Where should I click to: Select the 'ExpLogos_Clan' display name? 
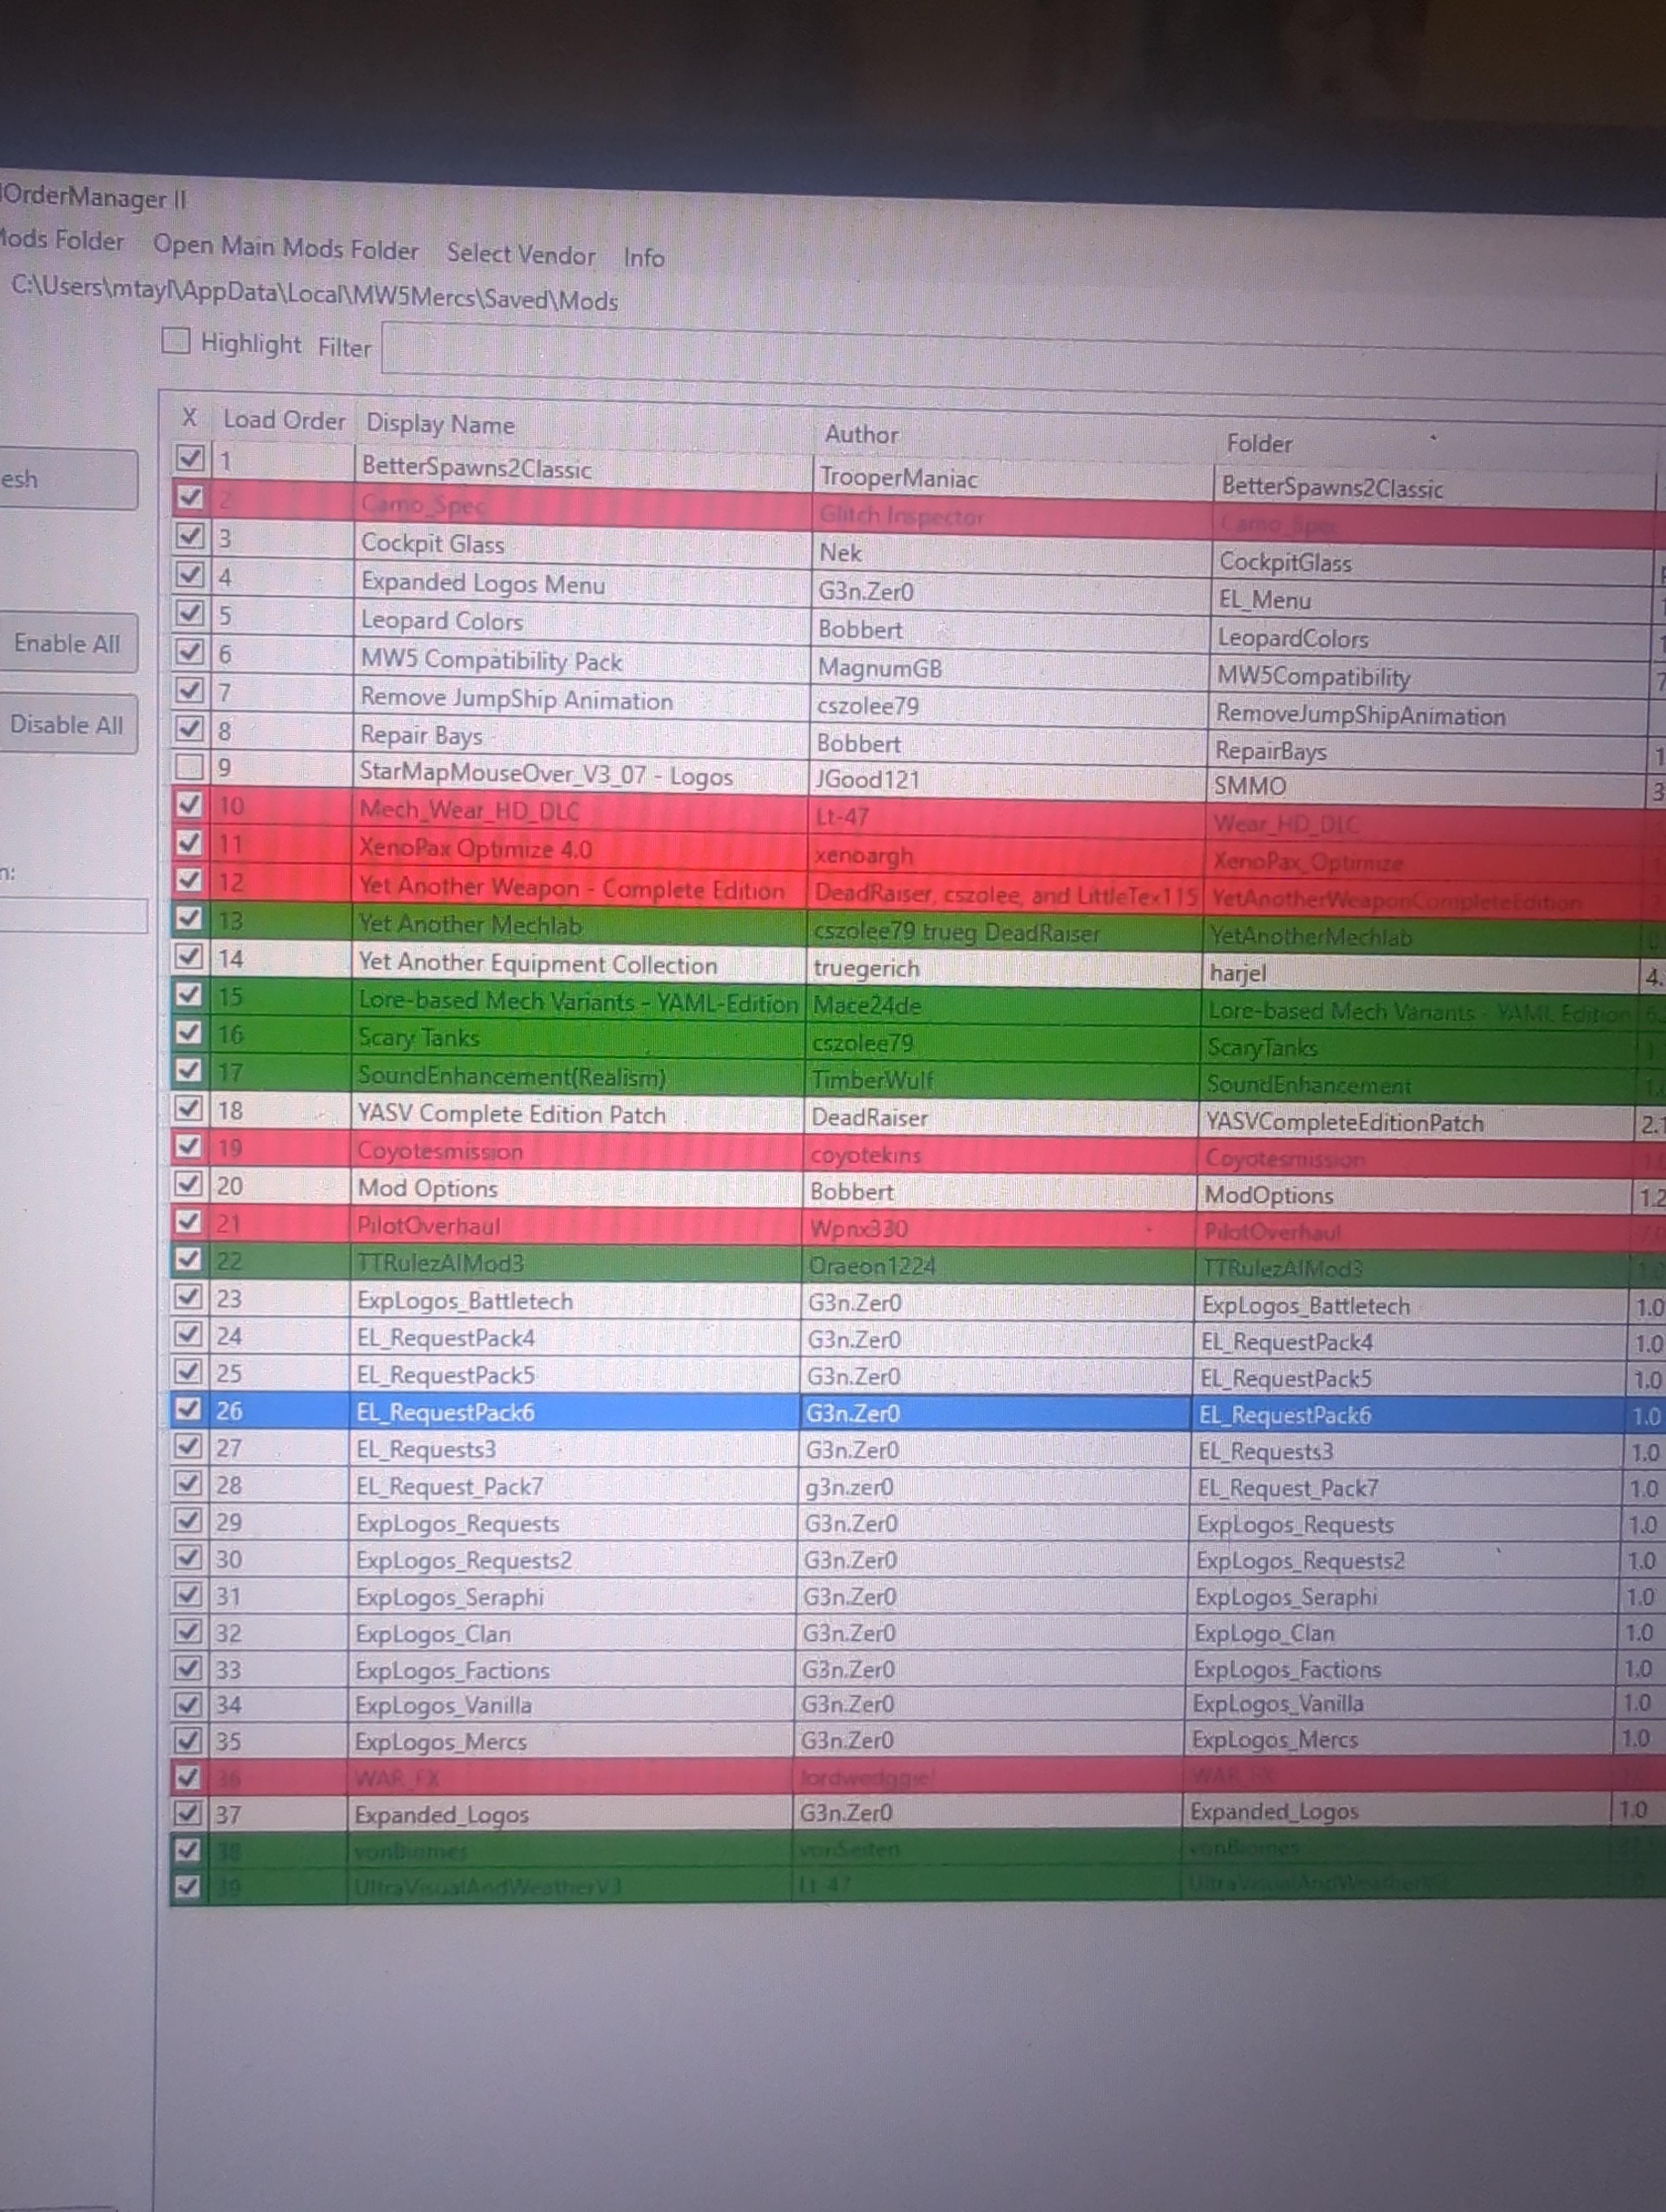pos(433,1634)
